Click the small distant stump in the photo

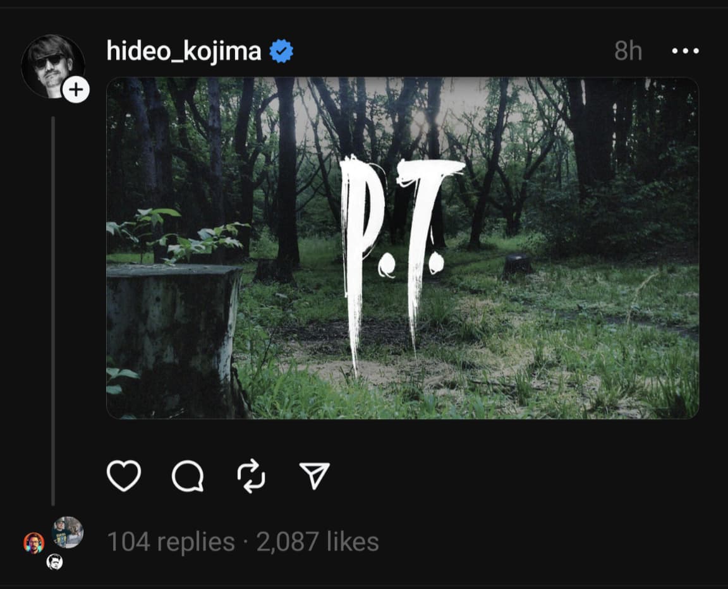pos(518,265)
